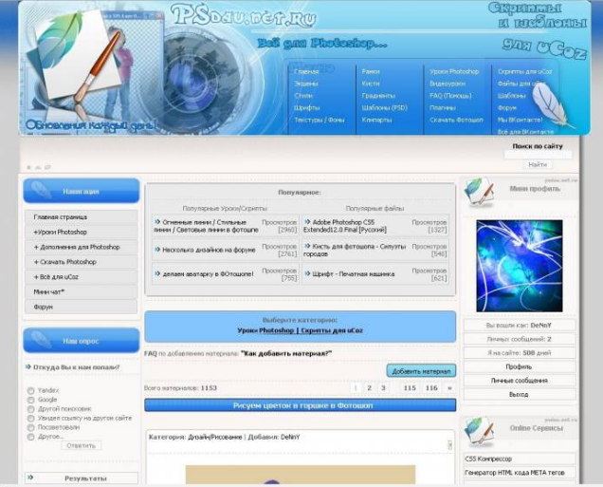Click the brush icon beside Online Сервисы
Viewport: 603px width, 487px height.
tap(479, 431)
